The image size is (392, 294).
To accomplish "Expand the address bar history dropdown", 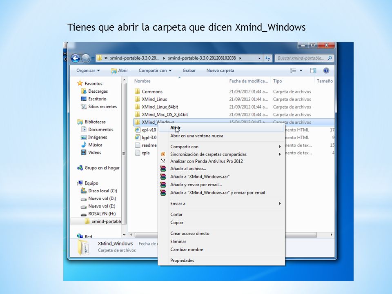I will click(x=259, y=58).
